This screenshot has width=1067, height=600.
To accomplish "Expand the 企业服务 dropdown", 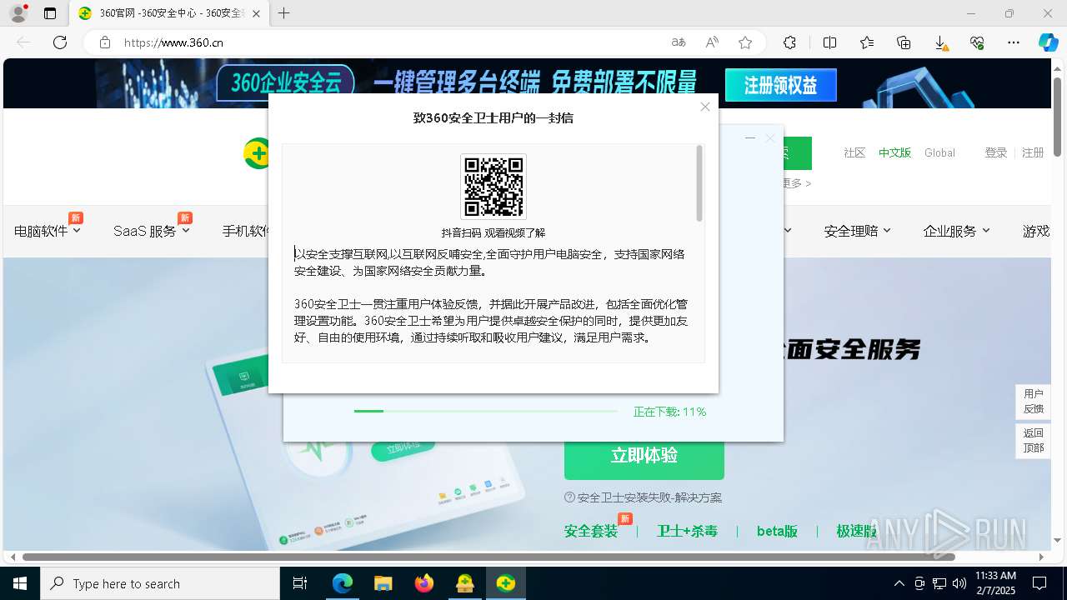I will [956, 231].
